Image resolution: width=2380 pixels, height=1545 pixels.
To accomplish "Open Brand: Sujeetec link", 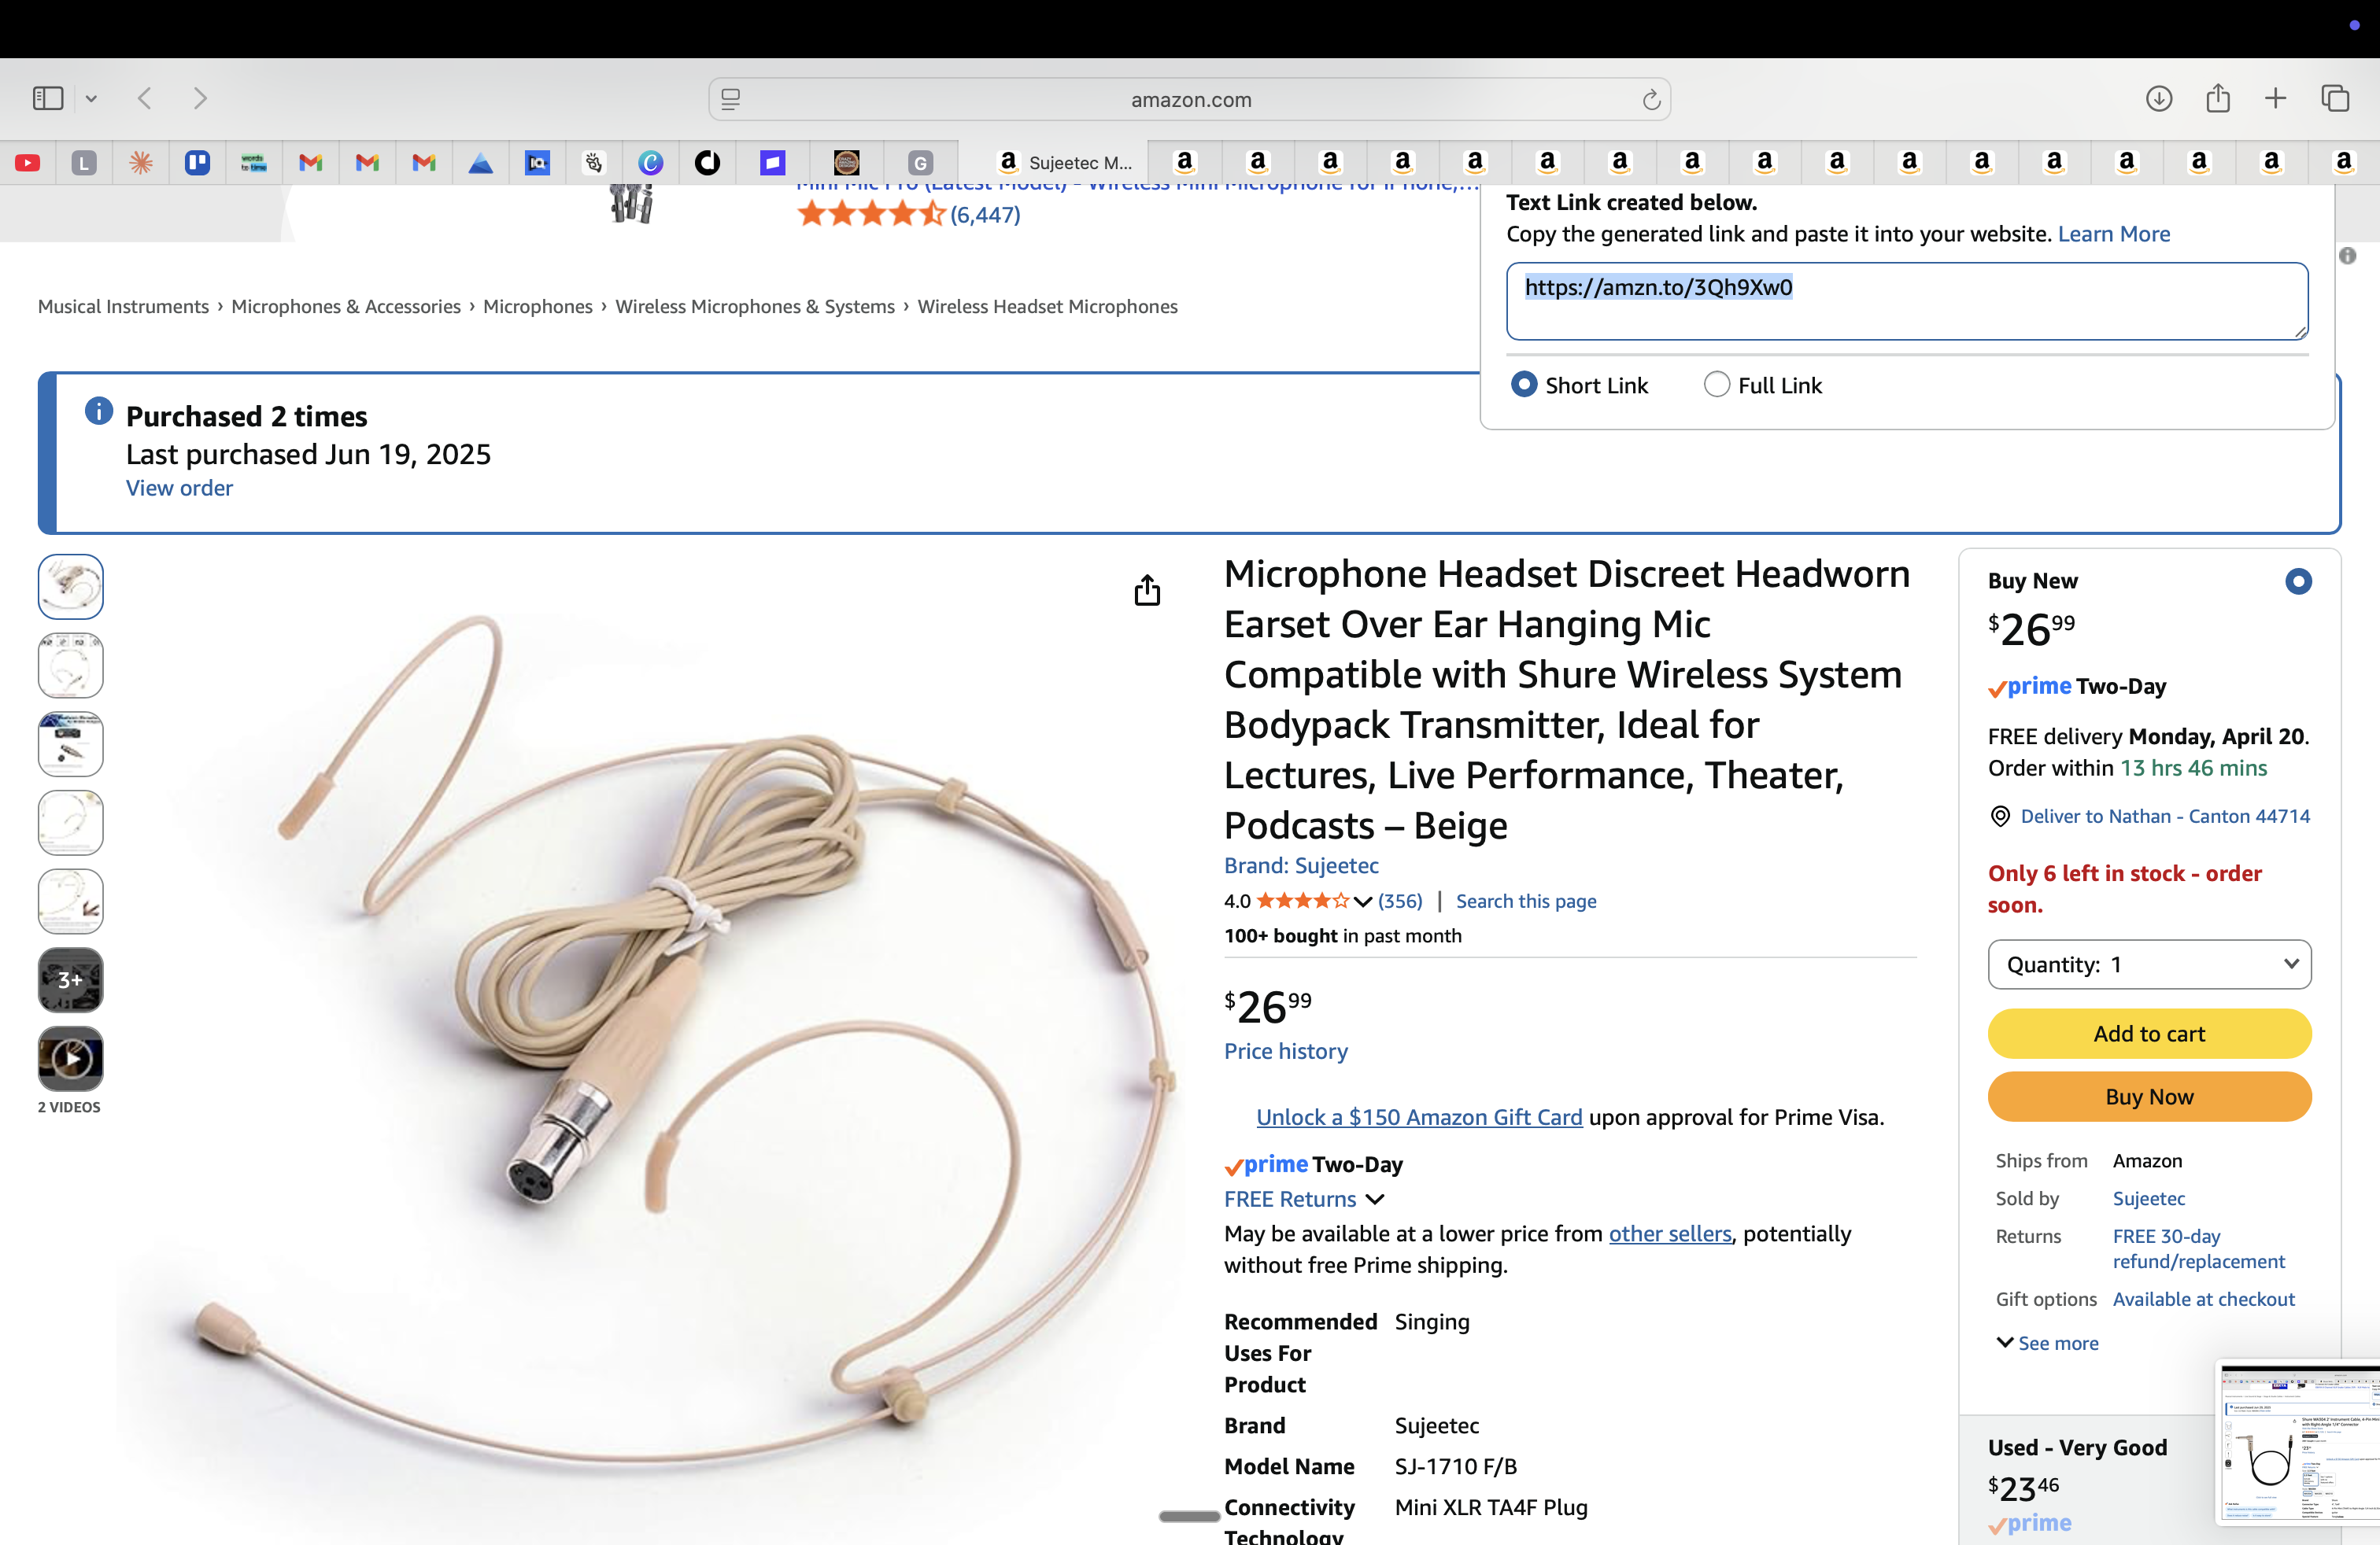I will click(1301, 865).
